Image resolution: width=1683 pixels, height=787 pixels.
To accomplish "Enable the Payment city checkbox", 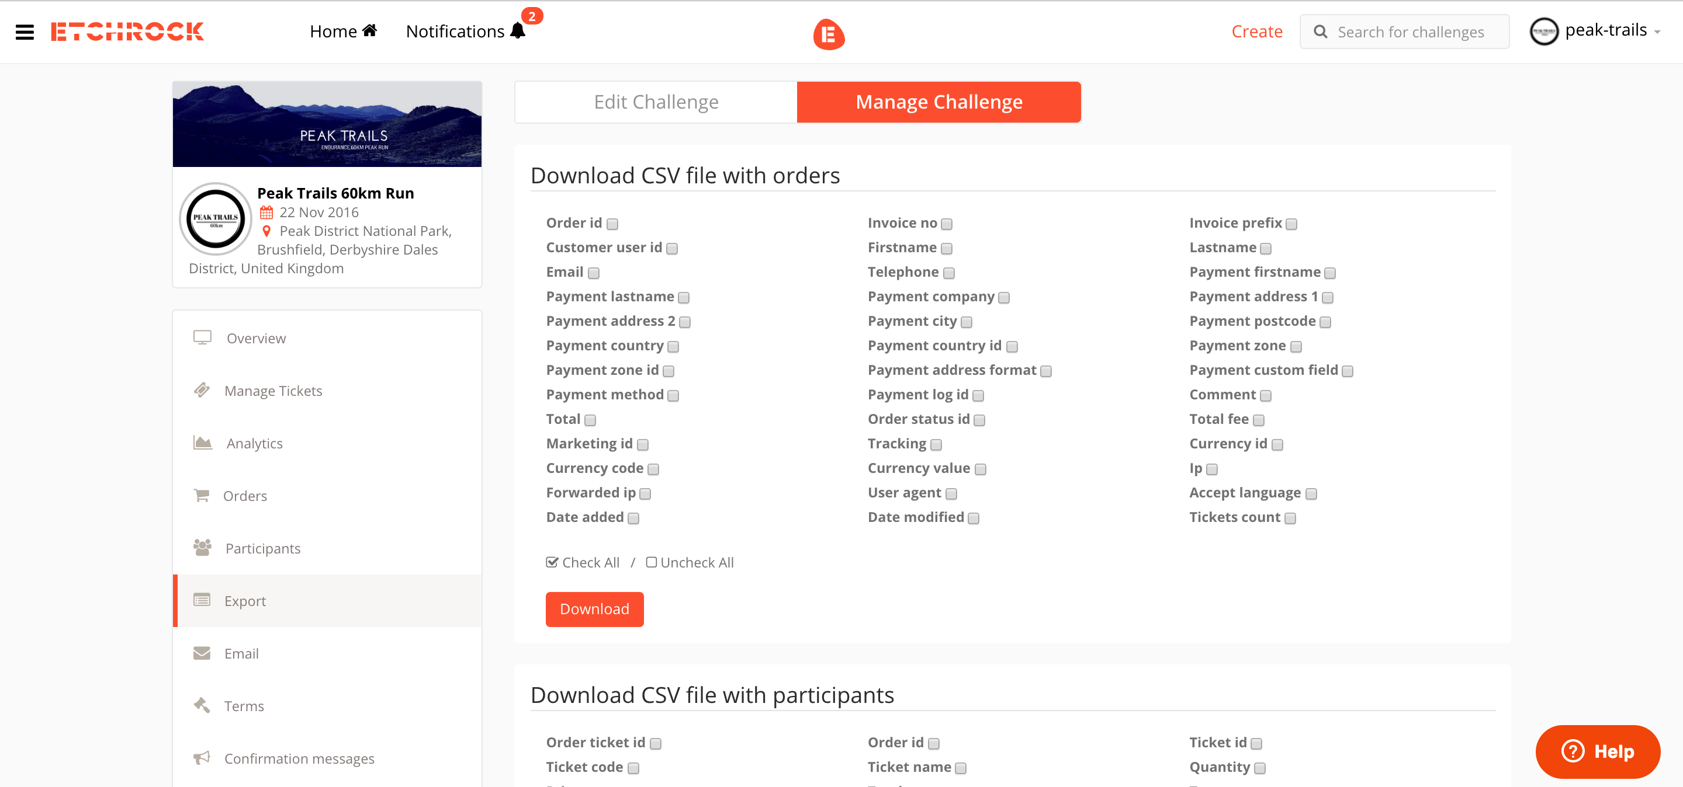I will click(x=967, y=322).
